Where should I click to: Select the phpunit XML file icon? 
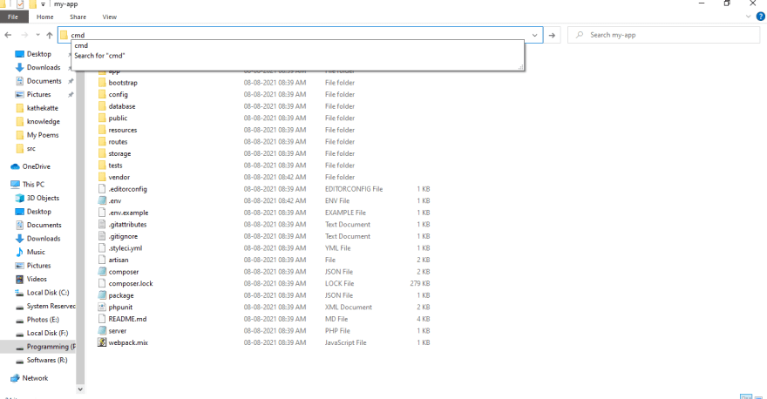(x=102, y=307)
